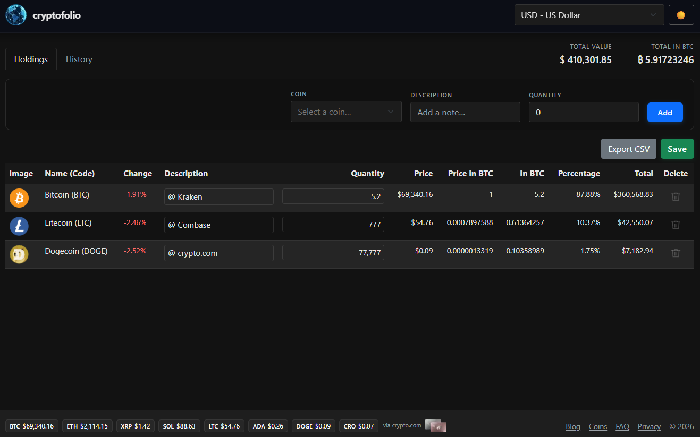Click the Bitcoin coin icon
The width and height of the screenshot is (700, 437).
(19, 198)
